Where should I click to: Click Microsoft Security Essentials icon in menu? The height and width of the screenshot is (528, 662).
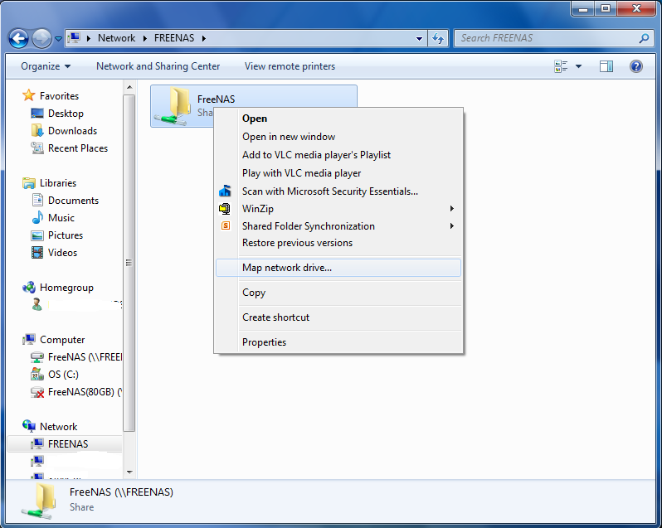[x=225, y=191]
